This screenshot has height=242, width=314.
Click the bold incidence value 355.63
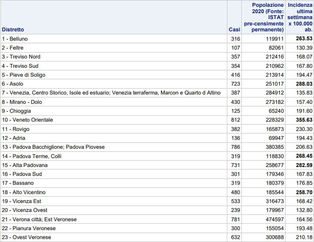(304, 120)
